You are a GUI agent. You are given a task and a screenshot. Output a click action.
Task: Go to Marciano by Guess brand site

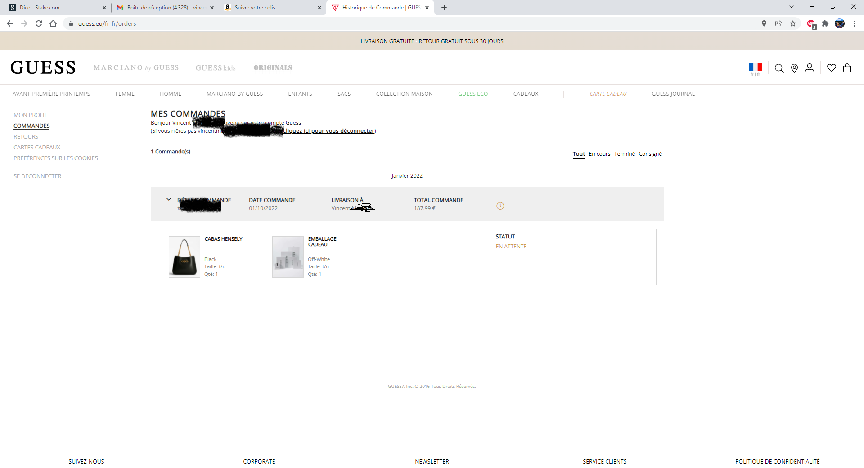pyautogui.click(x=136, y=67)
